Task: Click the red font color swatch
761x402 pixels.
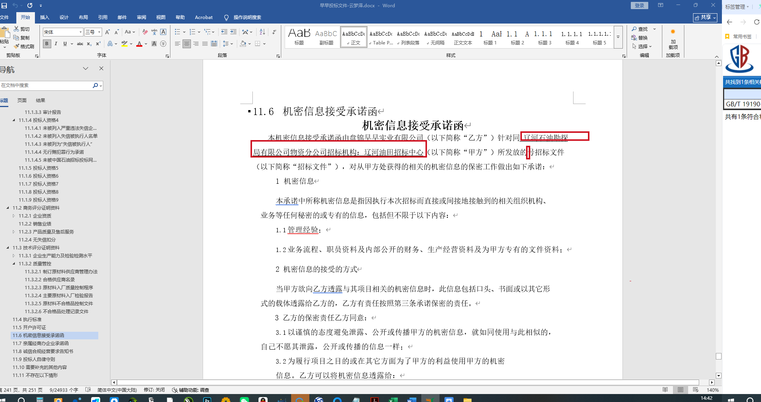Action: coord(139,44)
